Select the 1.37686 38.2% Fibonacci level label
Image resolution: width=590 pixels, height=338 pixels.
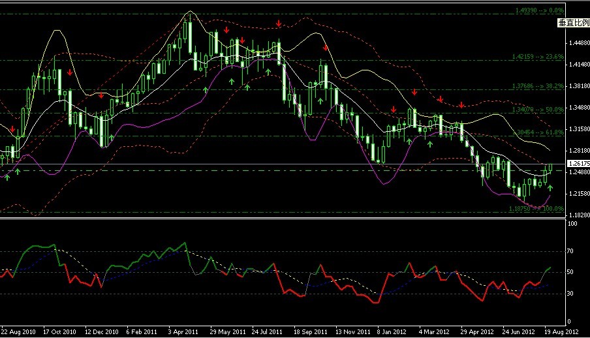tap(538, 86)
